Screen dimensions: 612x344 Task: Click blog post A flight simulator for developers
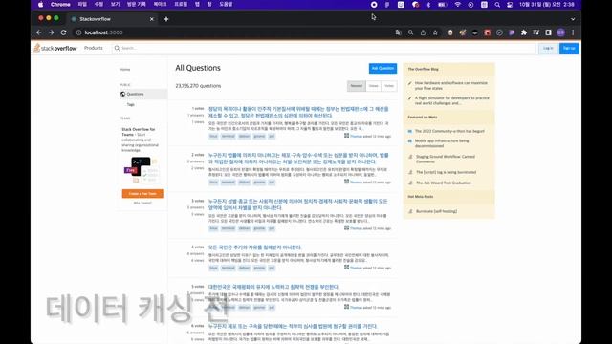click(x=452, y=100)
